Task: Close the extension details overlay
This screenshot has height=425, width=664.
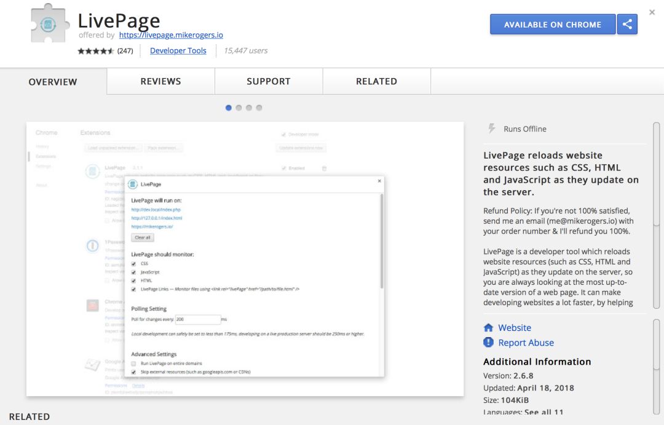Action: click(652, 12)
